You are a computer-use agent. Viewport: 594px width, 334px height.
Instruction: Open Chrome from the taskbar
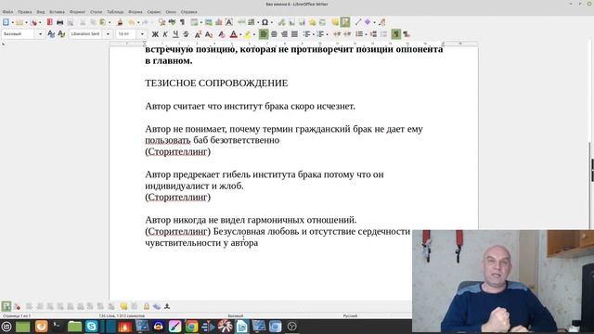191,326
